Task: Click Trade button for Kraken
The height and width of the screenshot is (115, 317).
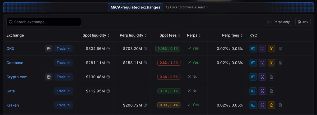Action: coord(63,105)
